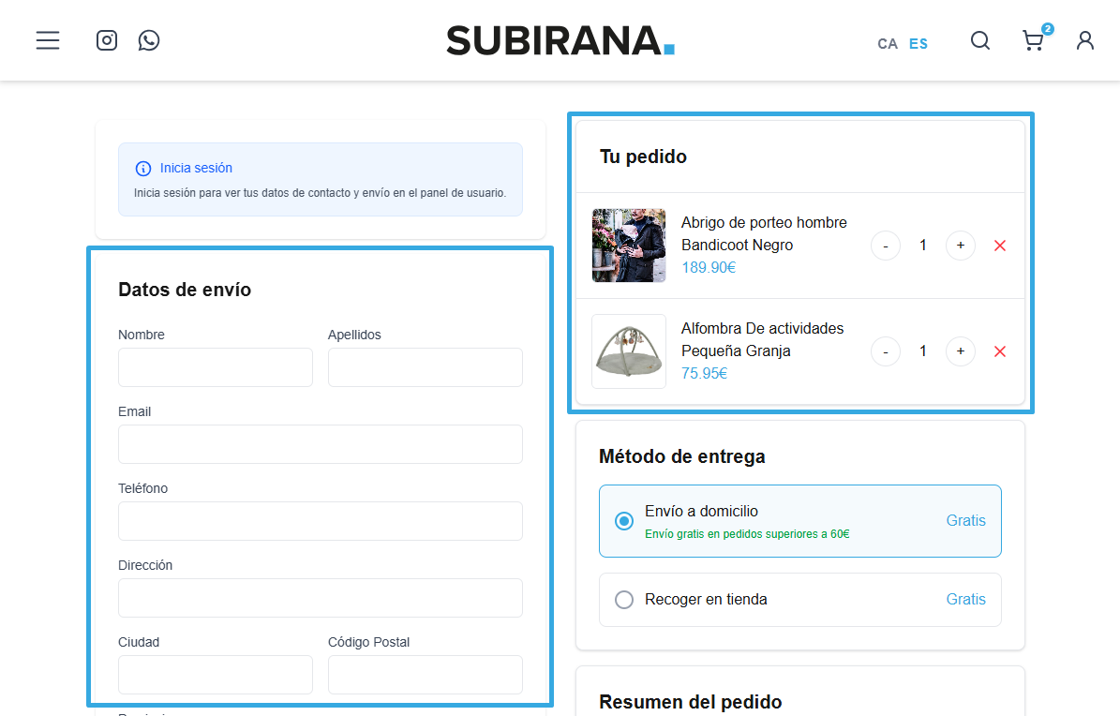1120x716 pixels.
Task: Open the Instagram profile link
Action: [x=107, y=40]
